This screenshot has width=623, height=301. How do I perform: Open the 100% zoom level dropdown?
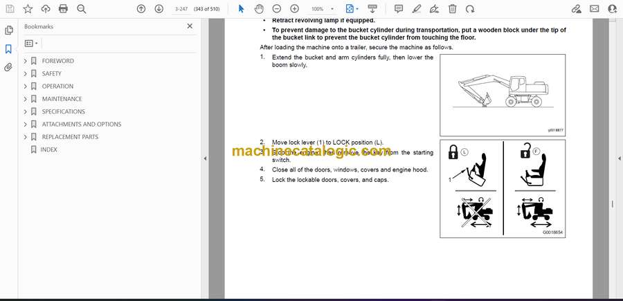tap(322, 9)
